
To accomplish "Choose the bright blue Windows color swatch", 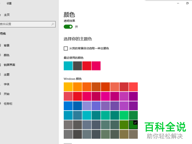I will tap(68, 106).
